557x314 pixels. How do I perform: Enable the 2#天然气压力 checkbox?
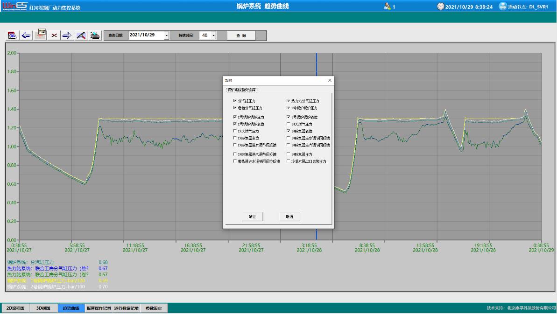click(235, 132)
